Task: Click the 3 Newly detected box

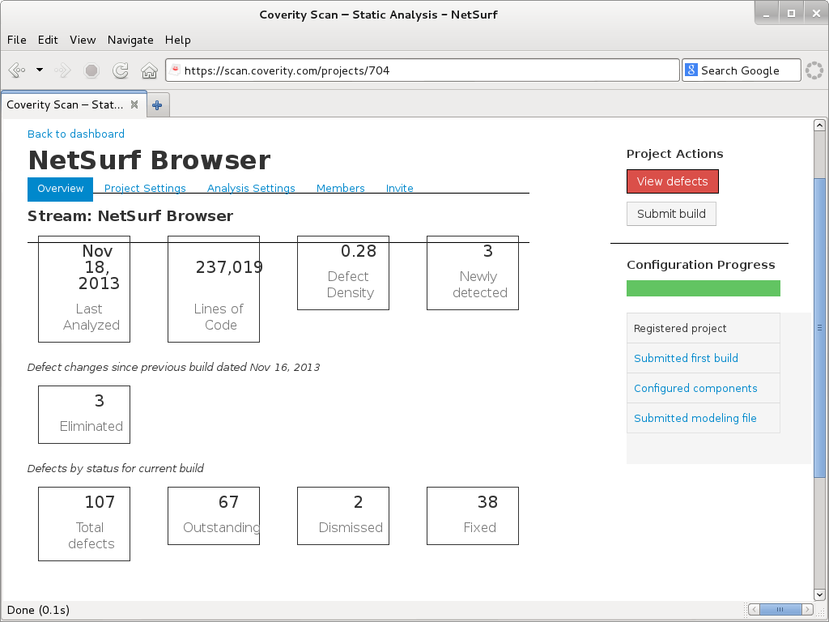Action: tap(473, 273)
